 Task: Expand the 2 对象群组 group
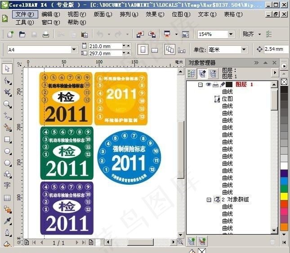click(x=209, y=200)
